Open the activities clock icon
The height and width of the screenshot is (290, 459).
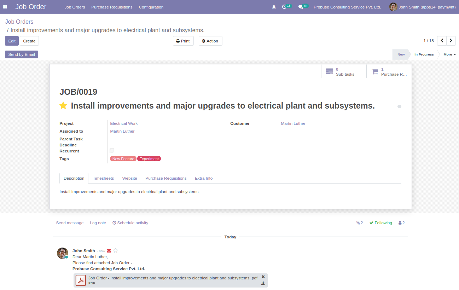pos(284,7)
